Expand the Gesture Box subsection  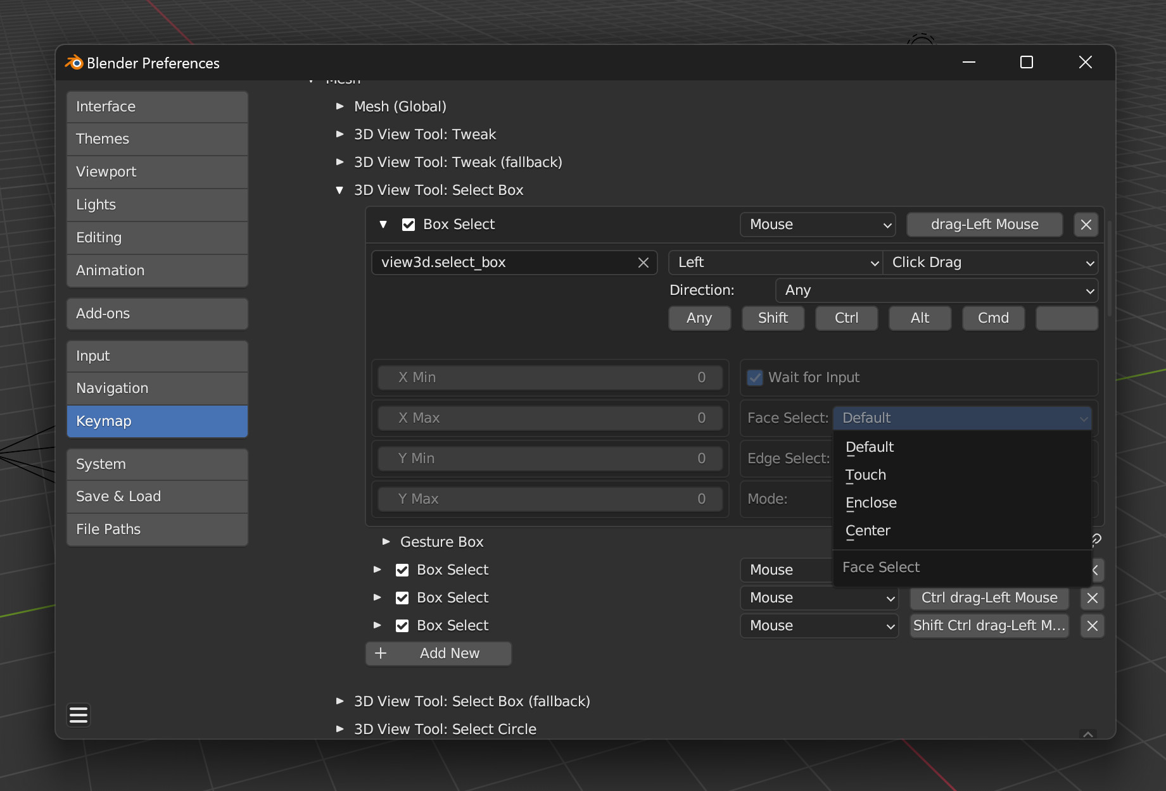point(386,542)
